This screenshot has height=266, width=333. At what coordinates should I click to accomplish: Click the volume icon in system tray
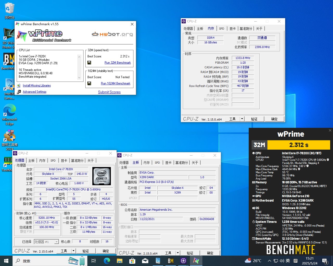(282, 261)
